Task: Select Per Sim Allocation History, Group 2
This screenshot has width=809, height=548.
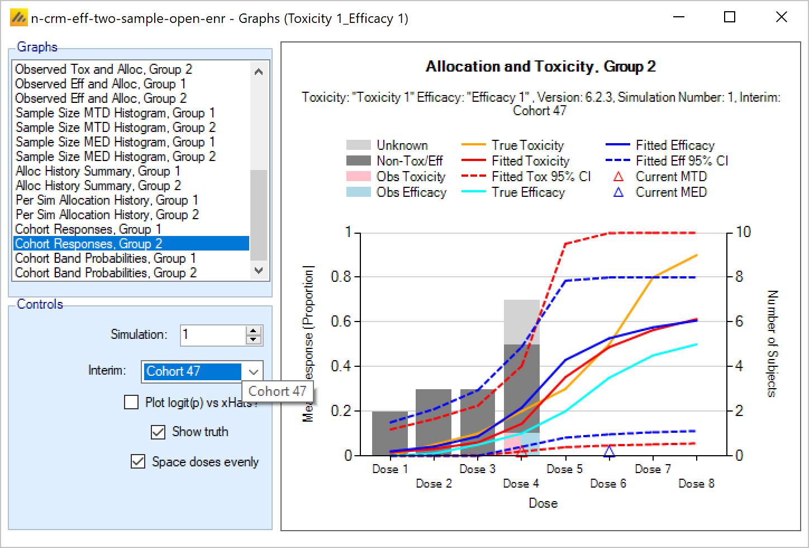Action: [x=107, y=215]
